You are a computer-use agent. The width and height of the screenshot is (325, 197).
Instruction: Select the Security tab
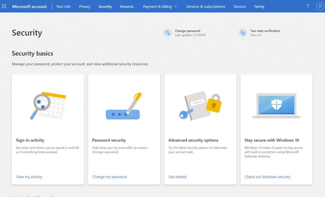[105, 6]
